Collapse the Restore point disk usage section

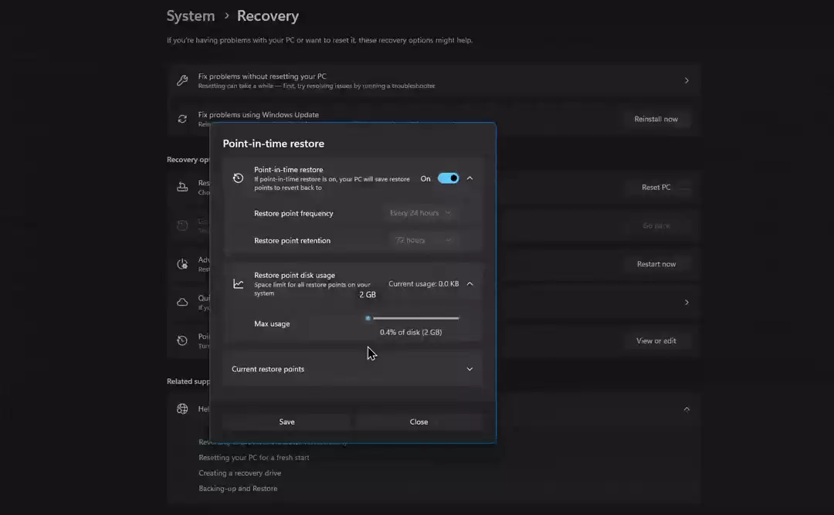coord(470,283)
